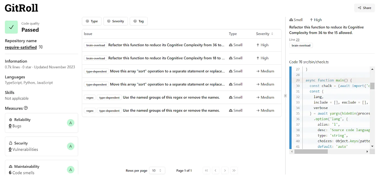Go to next page chevron

pos(225,170)
